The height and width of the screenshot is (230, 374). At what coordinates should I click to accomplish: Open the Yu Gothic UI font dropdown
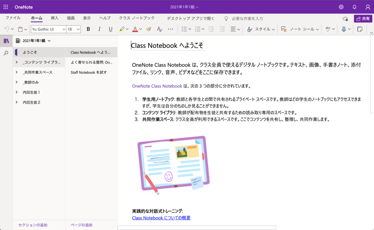(x=48, y=29)
